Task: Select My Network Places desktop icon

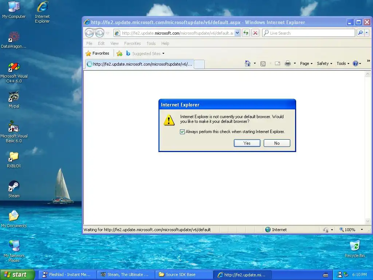Action: [14, 251]
